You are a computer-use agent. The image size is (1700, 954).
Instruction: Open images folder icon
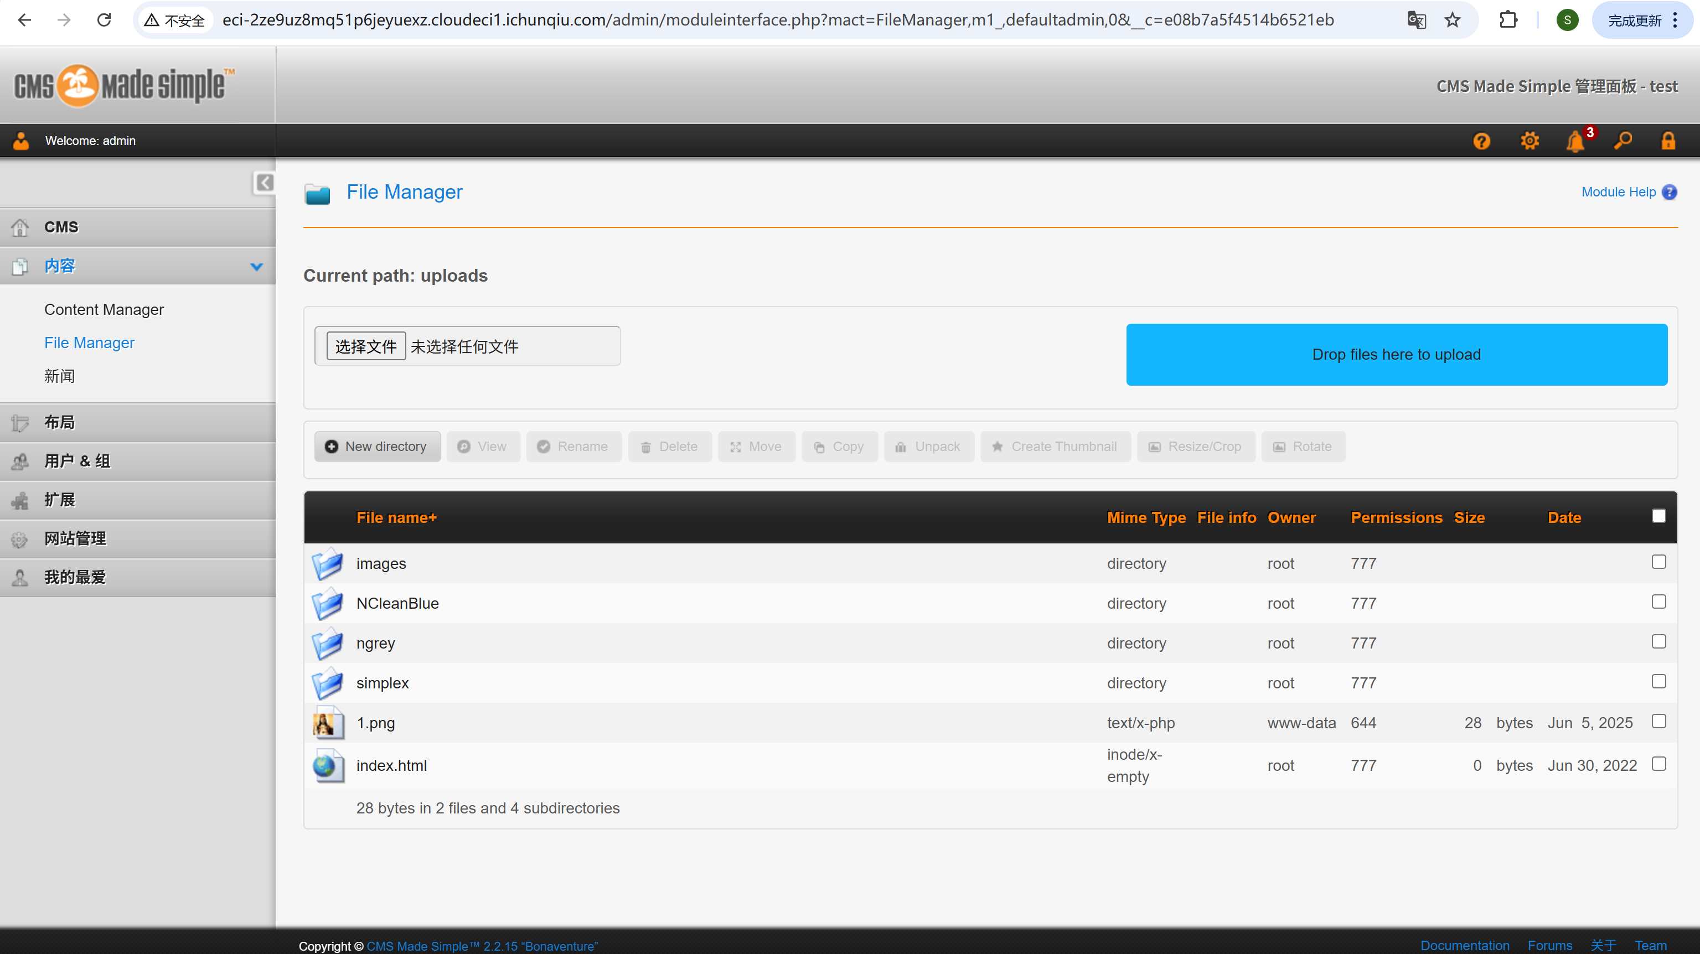pyautogui.click(x=327, y=563)
